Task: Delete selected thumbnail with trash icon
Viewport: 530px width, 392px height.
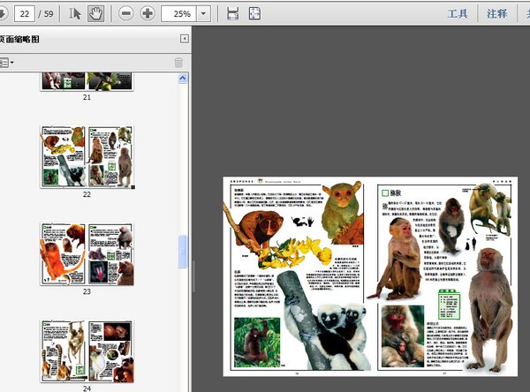Action: pyautogui.click(x=178, y=63)
